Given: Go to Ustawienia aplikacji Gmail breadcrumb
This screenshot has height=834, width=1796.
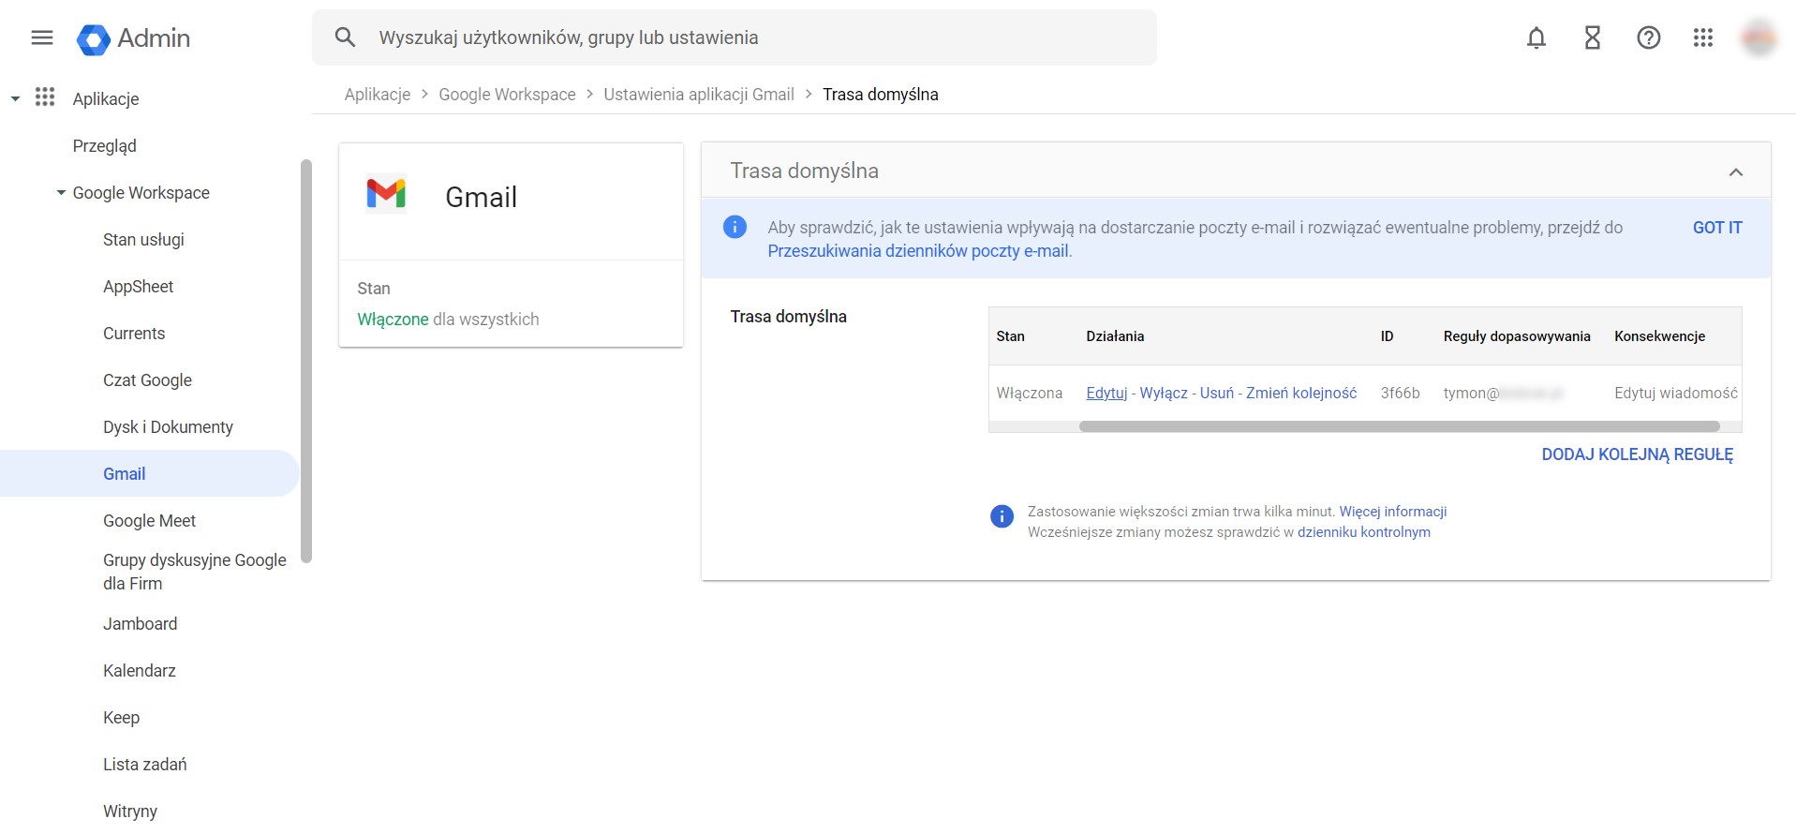Looking at the screenshot, I should click(x=699, y=95).
